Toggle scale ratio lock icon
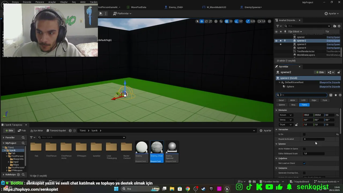 tap(296, 125)
